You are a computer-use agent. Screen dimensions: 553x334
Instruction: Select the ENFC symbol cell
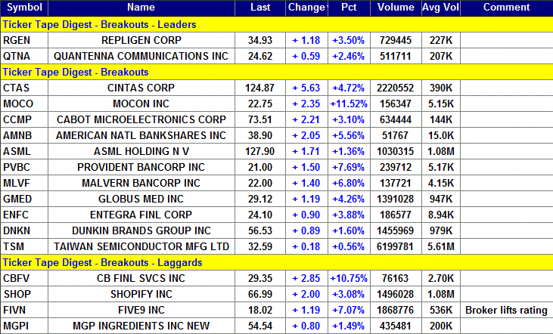click(24, 215)
